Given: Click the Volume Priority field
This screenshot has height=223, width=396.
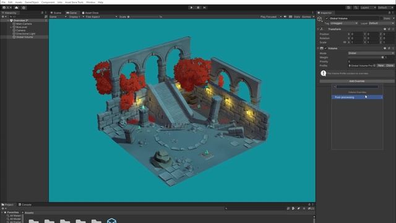Looking at the screenshot, I should point(371,61).
